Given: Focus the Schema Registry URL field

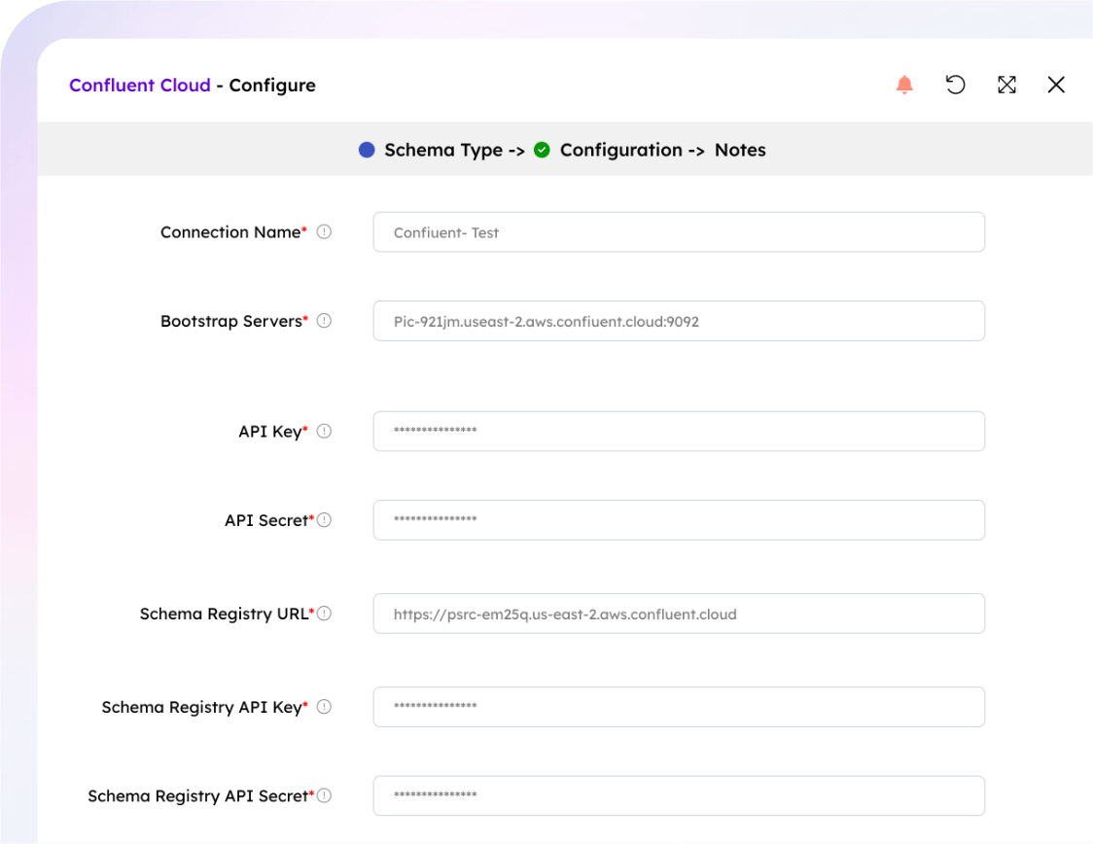Looking at the screenshot, I should (x=679, y=614).
